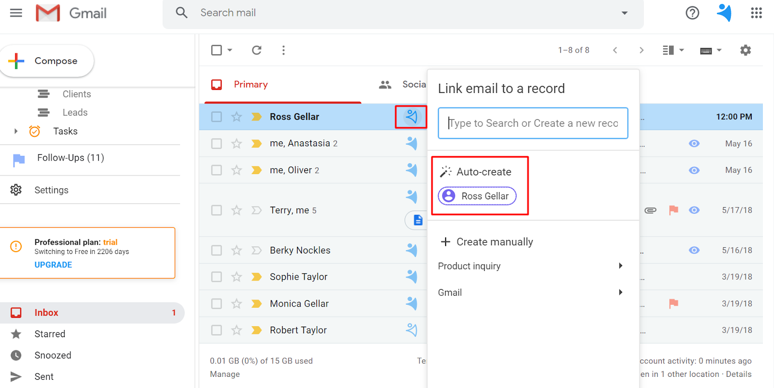The image size is (774, 388).
Task: Click the CRM icon on me, Anastasia row
Action: pyautogui.click(x=412, y=143)
